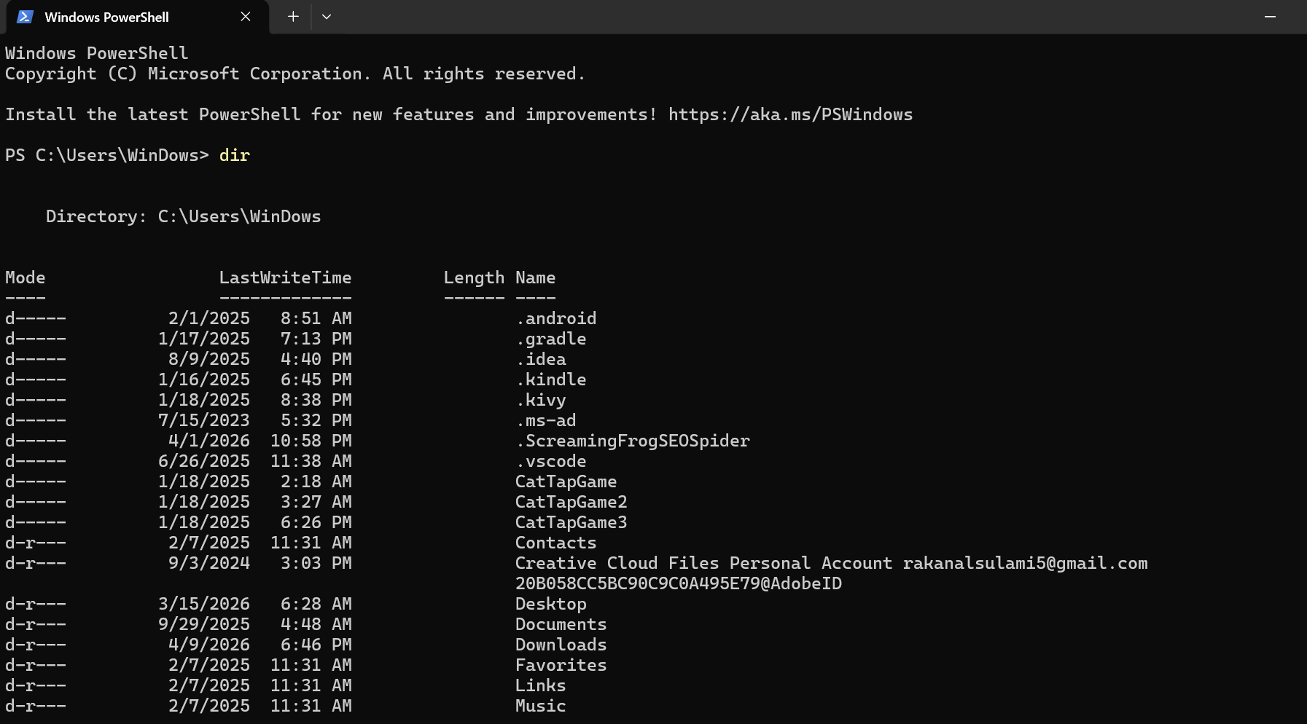Click the Desktop folder name
The width and height of the screenshot is (1307, 724).
550,605
